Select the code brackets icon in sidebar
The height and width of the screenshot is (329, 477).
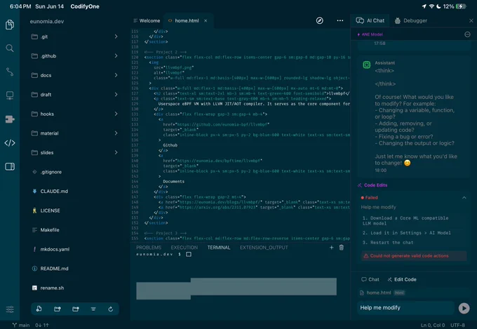[x=10, y=142]
